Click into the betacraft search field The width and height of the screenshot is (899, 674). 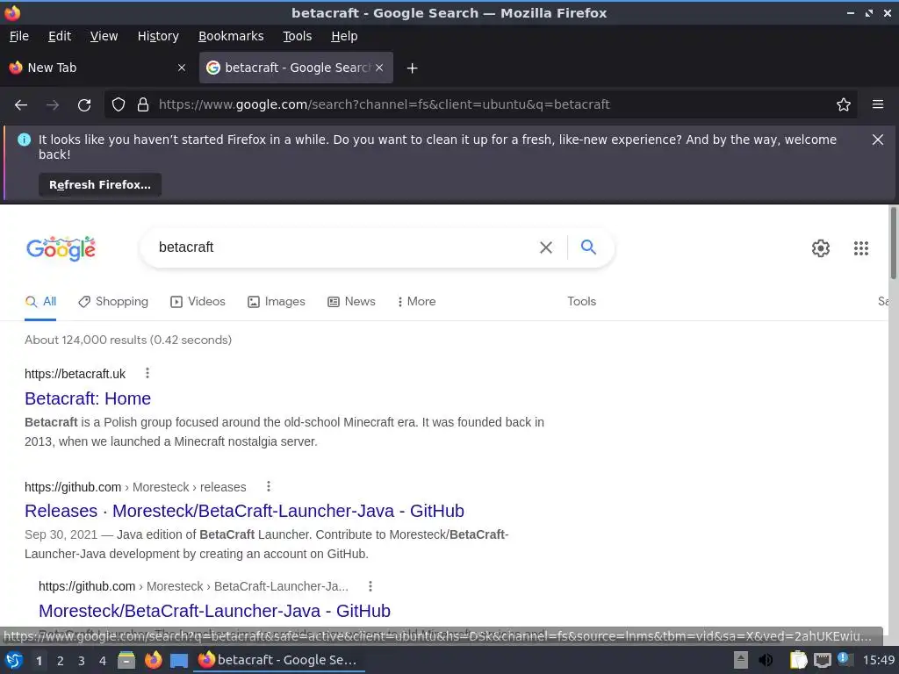344,247
